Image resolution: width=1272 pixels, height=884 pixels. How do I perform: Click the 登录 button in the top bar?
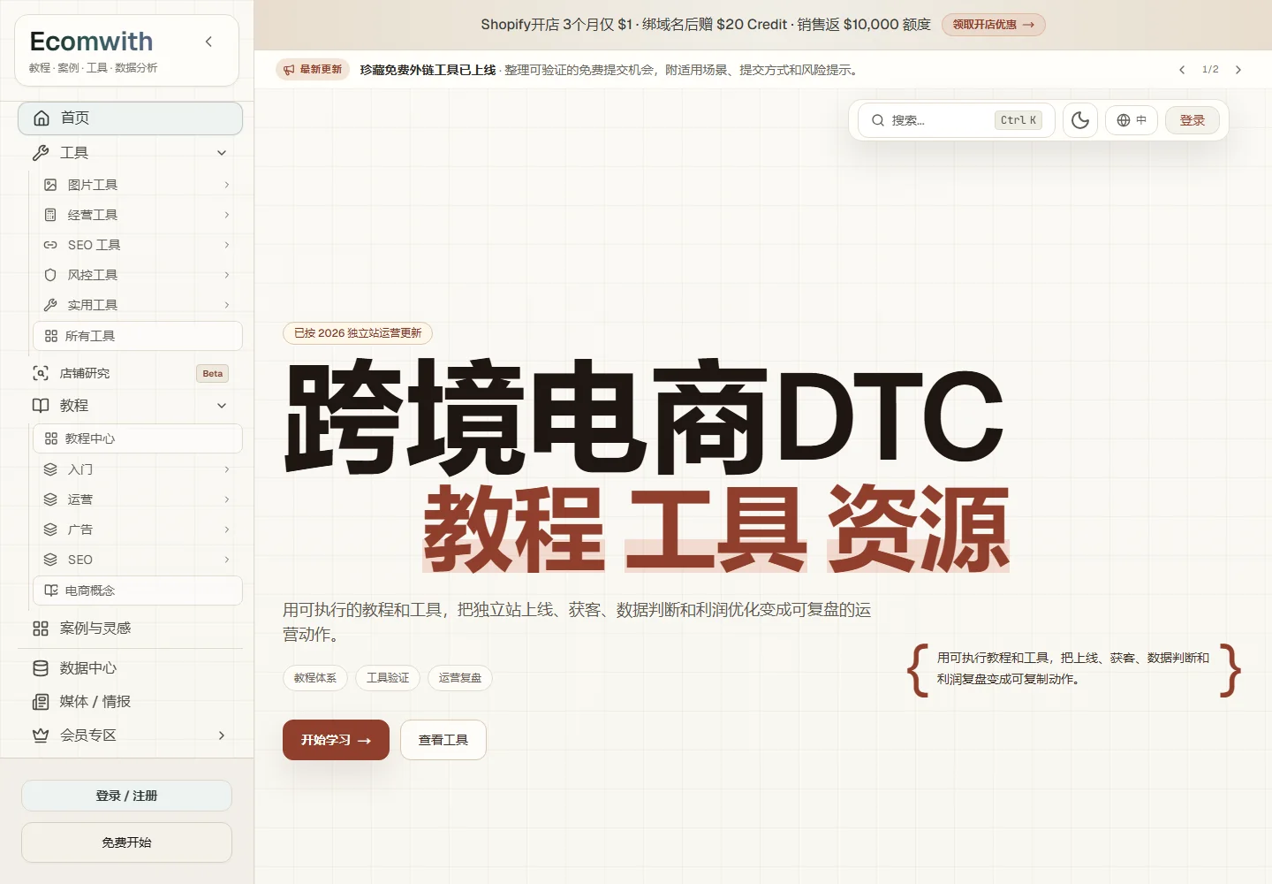coord(1192,120)
